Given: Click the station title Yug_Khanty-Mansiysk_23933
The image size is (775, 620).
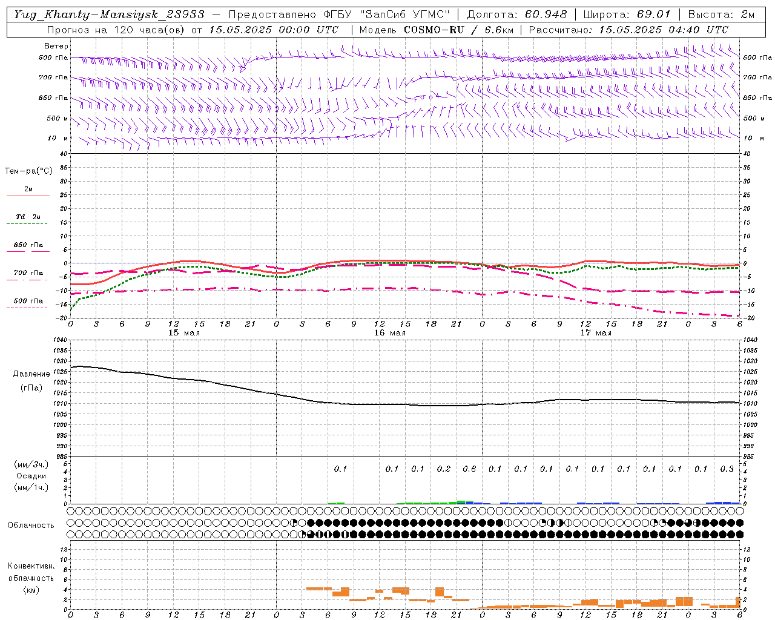Looking at the screenshot, I should click(x=110, y=15).
